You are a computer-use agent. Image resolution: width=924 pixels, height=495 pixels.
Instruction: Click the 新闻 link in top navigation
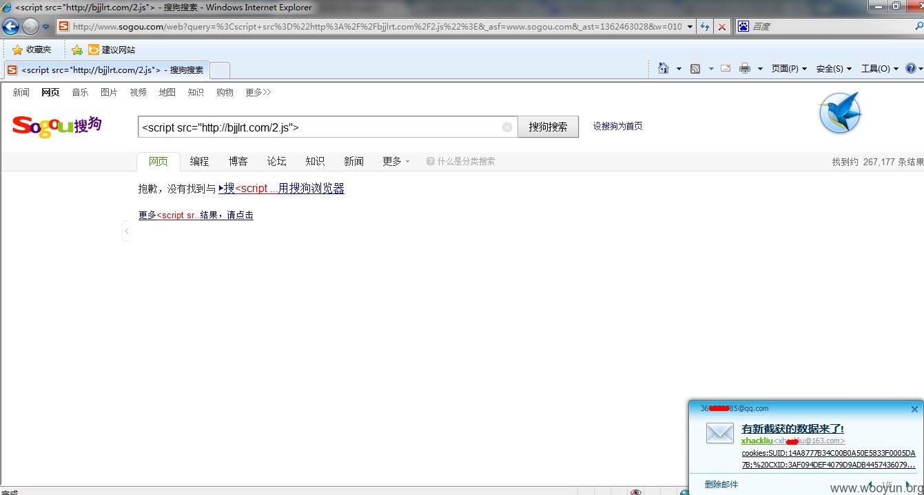click(x=21, y=92)
